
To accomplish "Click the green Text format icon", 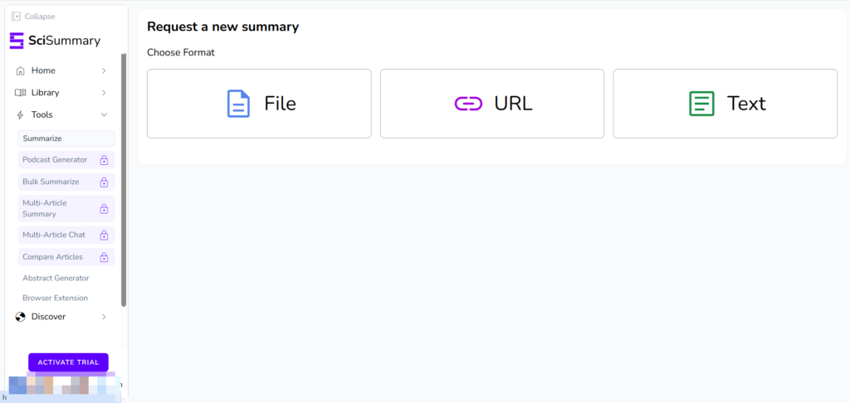I will [701, 104].
